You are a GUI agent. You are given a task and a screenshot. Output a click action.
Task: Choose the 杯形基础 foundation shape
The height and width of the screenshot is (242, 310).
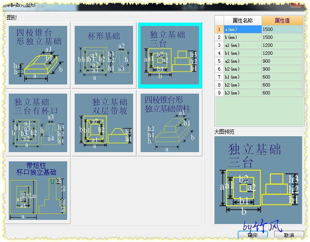(104, 55)
